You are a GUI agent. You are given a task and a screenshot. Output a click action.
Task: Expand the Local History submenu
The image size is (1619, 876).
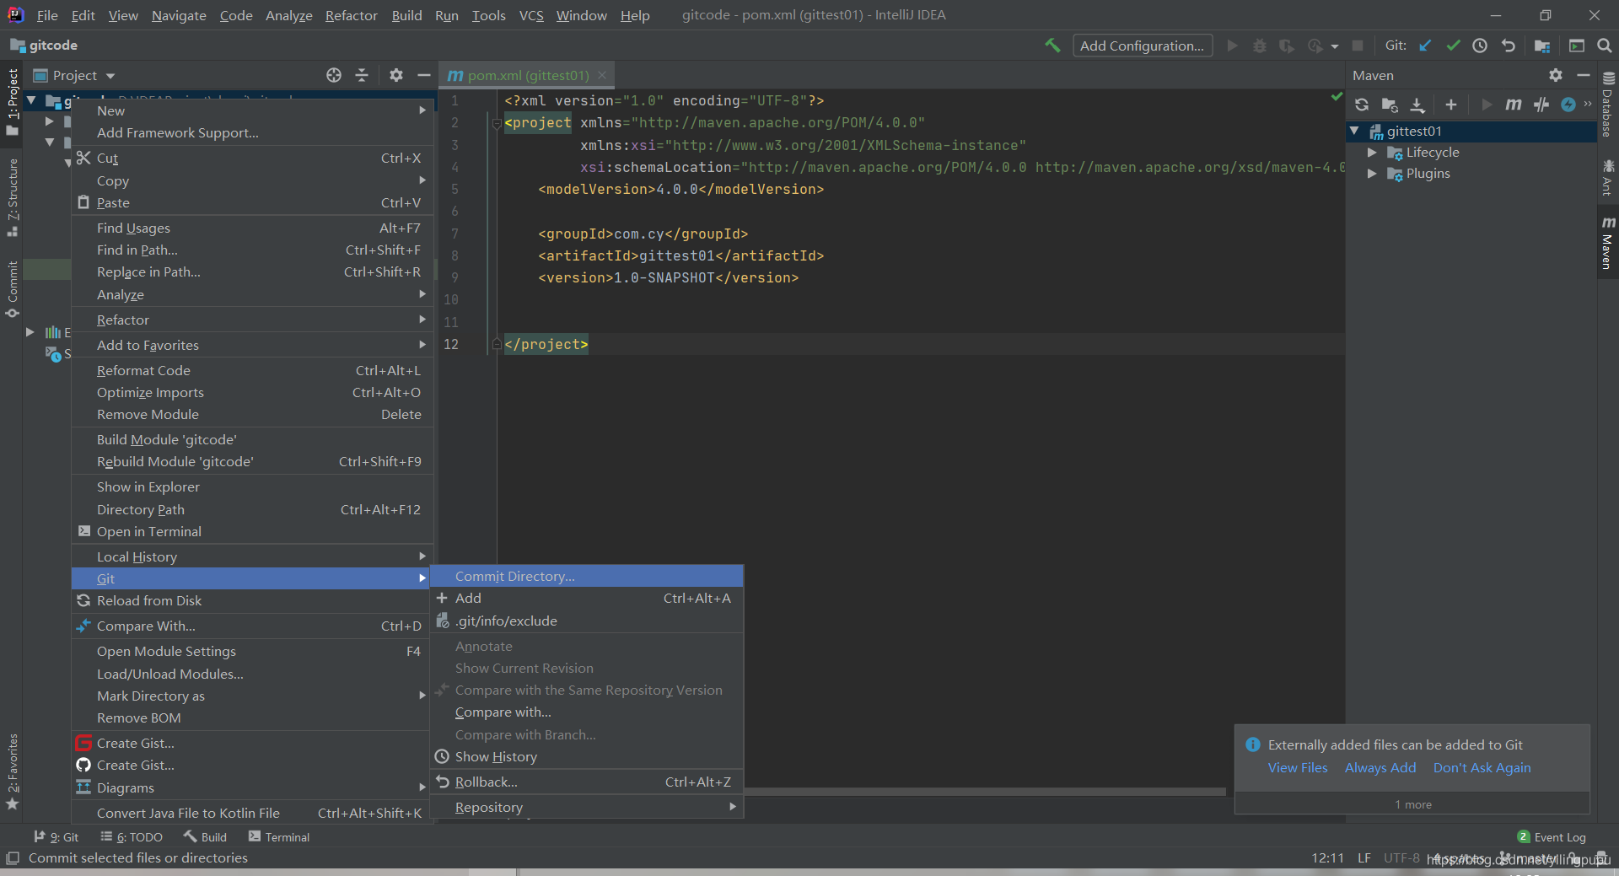point(252,556)
